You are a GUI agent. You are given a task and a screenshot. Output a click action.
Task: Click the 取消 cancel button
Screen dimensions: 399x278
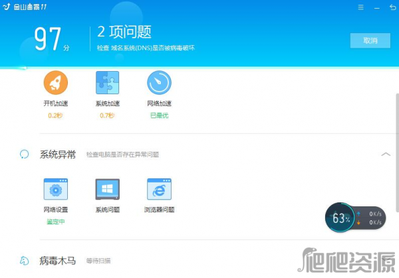(370, 40)
